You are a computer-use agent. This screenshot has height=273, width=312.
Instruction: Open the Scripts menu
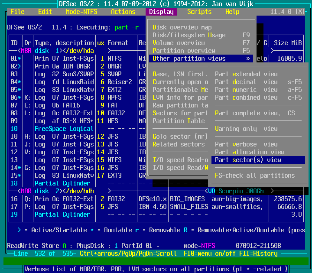[x=199, y=12]
